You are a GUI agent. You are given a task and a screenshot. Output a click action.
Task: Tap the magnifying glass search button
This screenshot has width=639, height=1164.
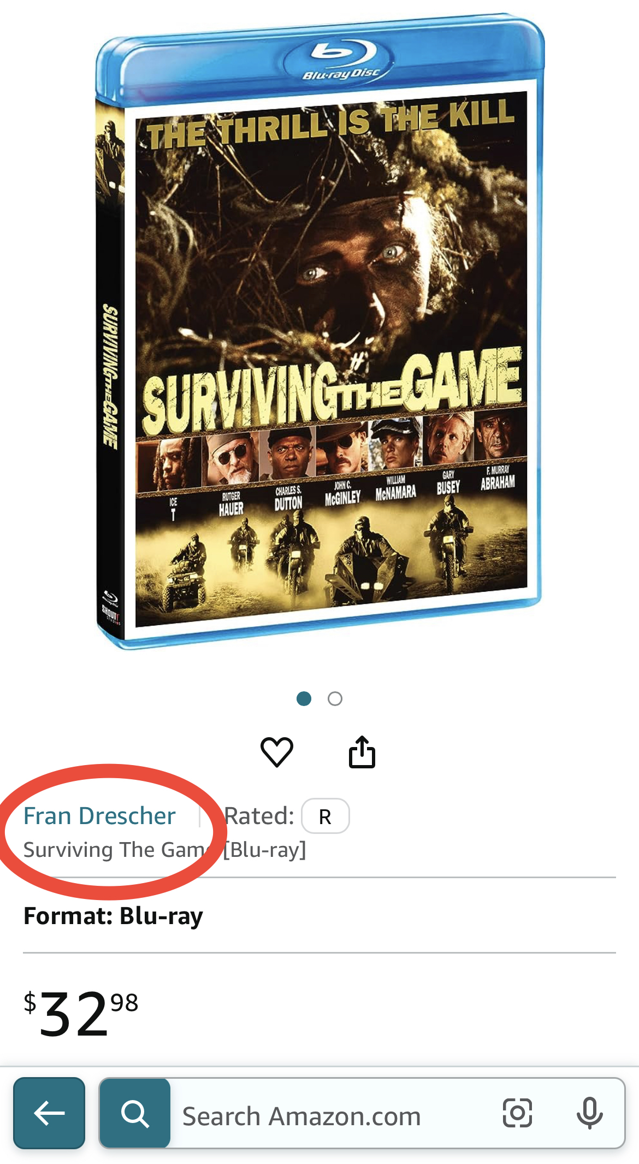135,1113
